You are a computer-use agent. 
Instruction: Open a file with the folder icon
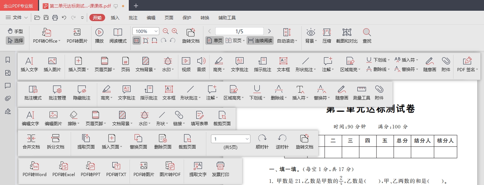(x=37, y=18)
